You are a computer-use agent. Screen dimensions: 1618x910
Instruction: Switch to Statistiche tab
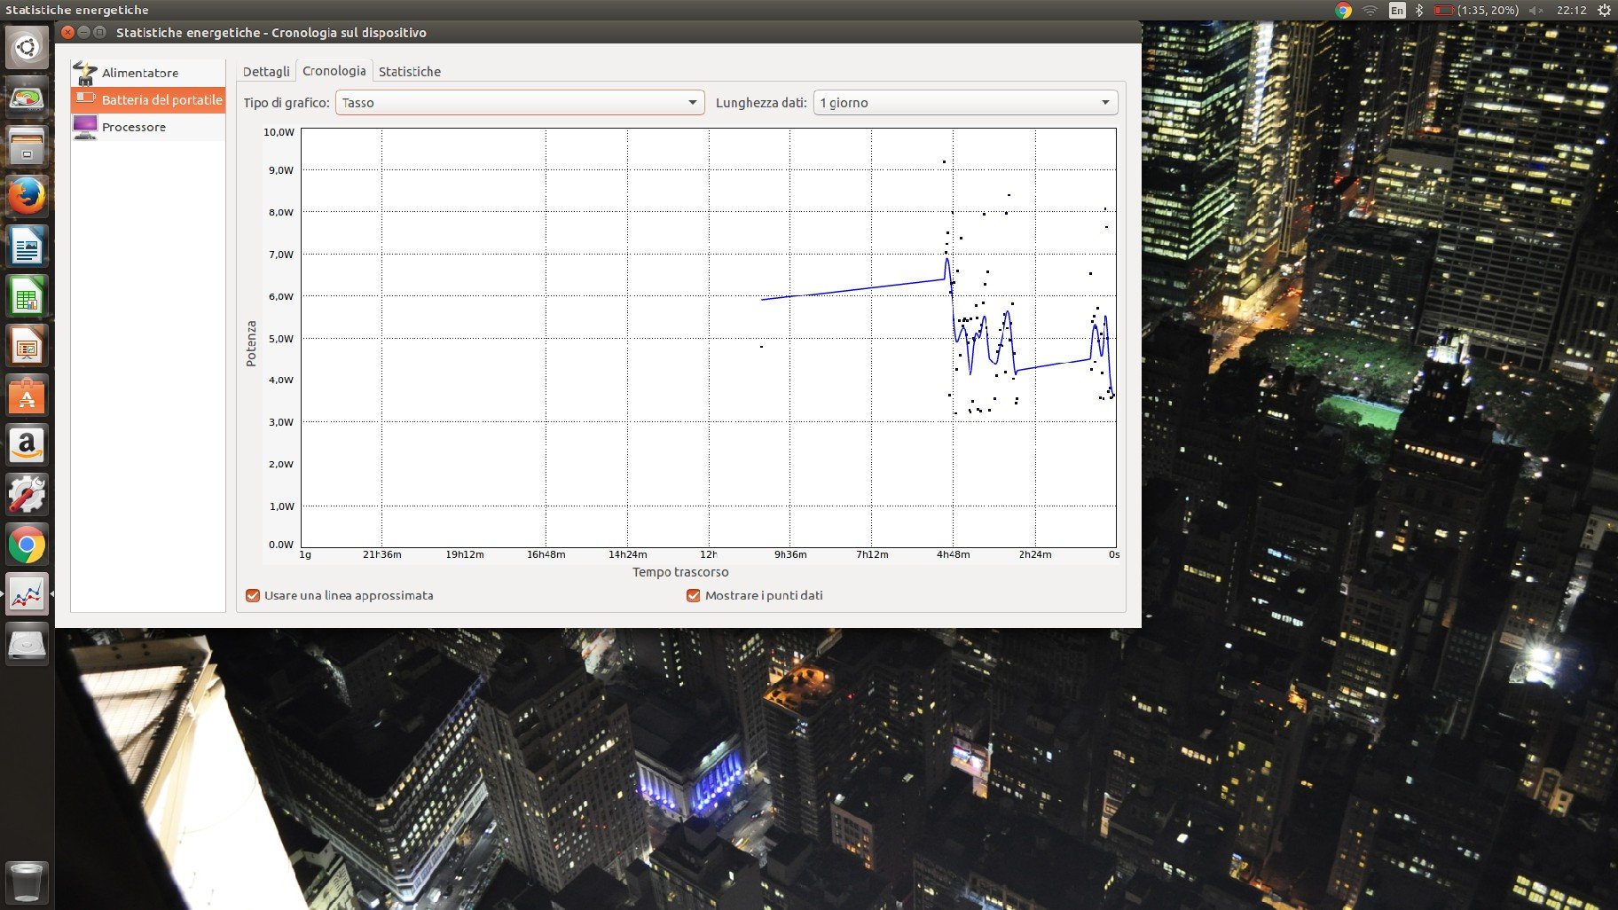pos(409,71)
